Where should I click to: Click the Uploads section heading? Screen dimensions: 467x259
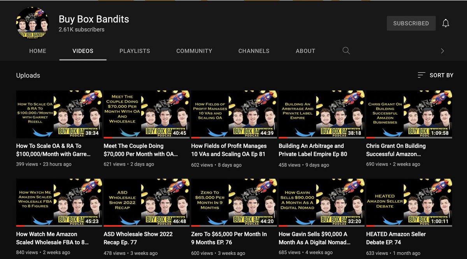click(x=28, y=75)
